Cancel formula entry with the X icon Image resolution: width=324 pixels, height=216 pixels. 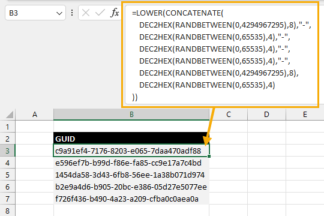tap(86, 13)
